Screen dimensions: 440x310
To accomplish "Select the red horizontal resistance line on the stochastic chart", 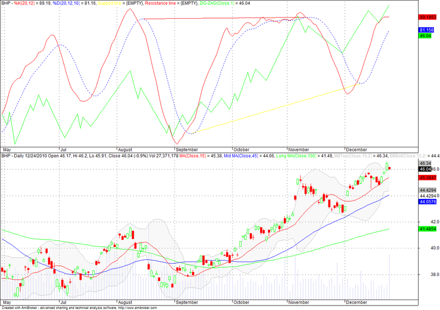I will 224,18.
